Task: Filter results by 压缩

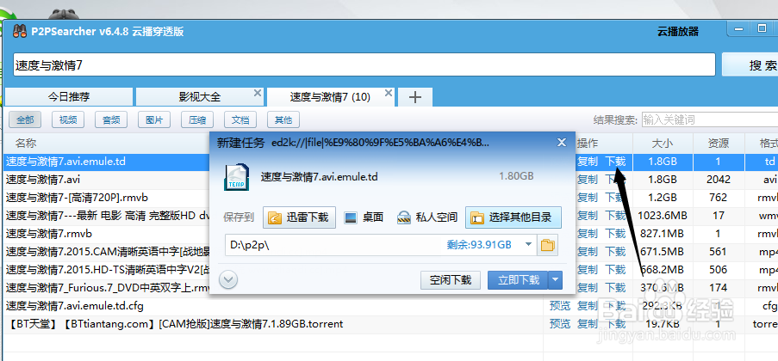Action: [197, 119]
